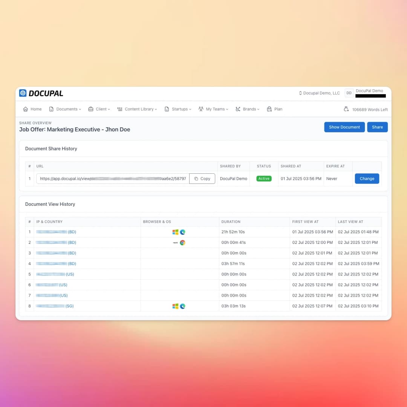Select the Plan lock icon
407x407 pixels.
(269, 109)
